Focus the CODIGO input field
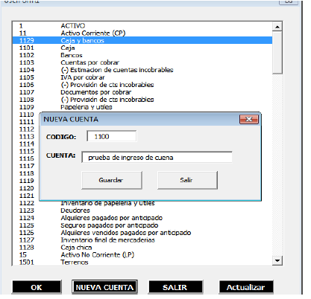Image resolution: width=311 pixels, height=299 pixels. click(112, 136)
